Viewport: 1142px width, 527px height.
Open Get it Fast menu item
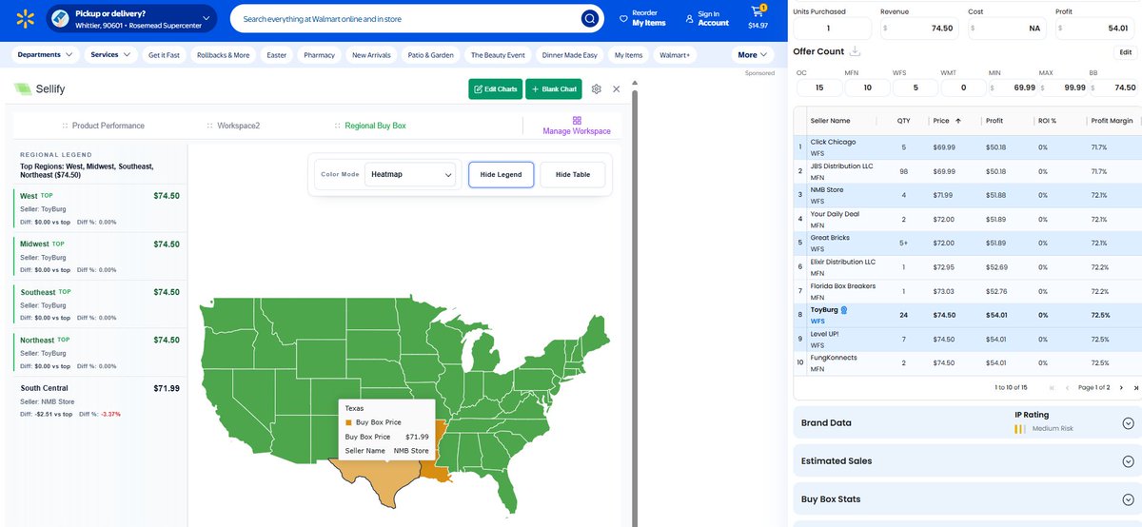(x=165, y=55)
